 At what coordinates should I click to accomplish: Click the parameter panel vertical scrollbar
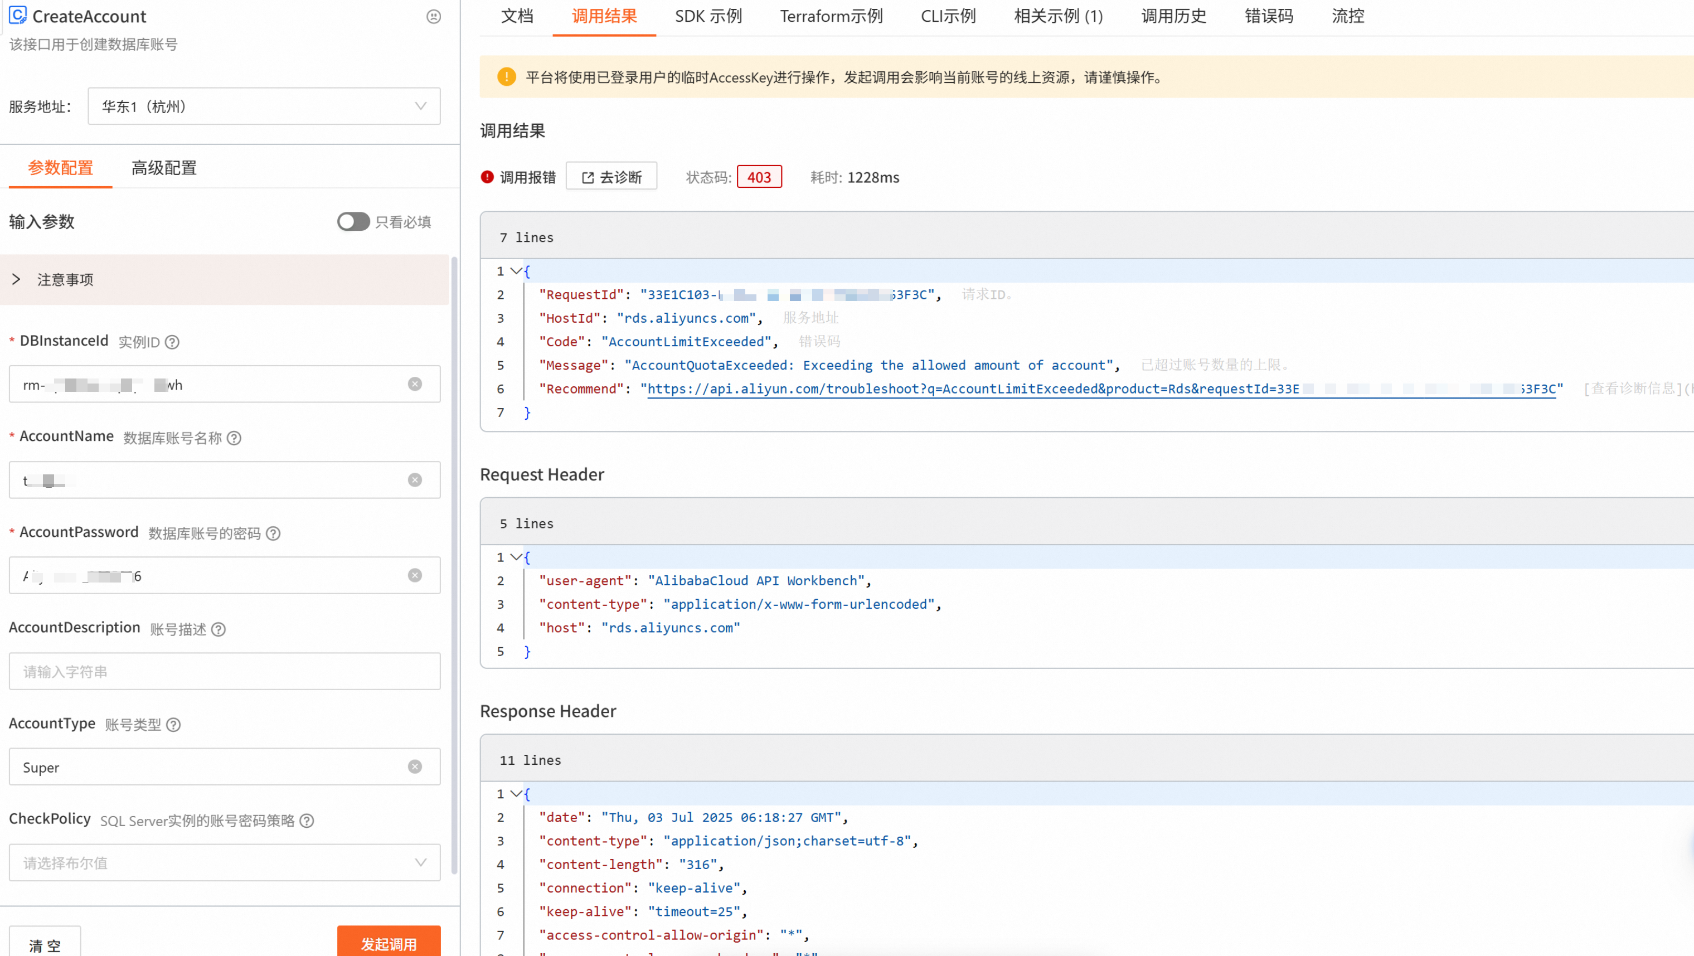point(454,565)
